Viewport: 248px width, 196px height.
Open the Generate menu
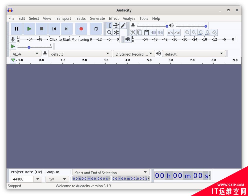point(97,19)
